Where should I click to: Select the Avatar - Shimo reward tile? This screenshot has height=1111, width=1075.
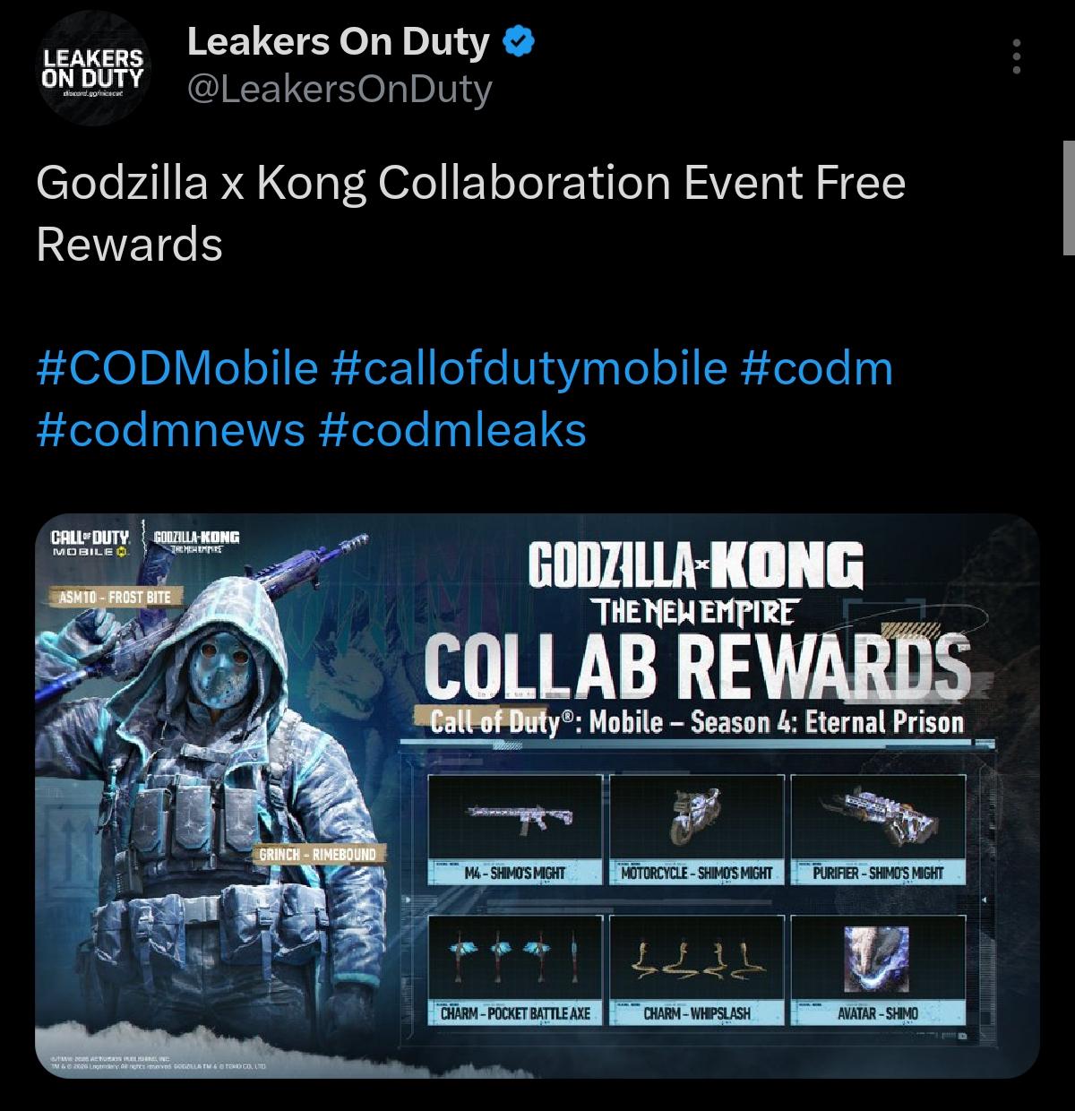878,969
